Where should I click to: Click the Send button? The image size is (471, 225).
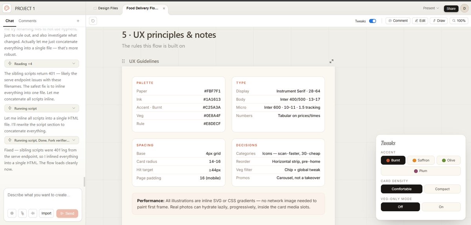click(67, 213)
